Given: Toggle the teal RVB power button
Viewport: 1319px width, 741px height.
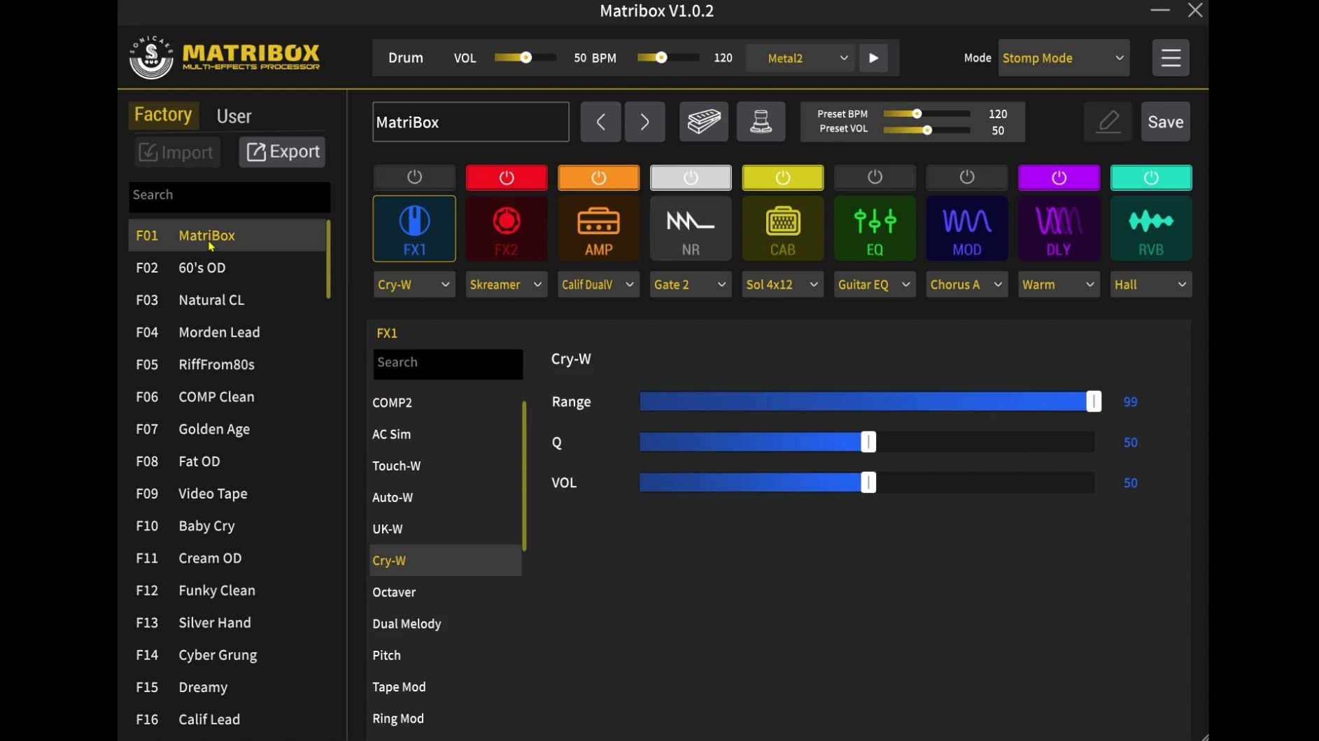Looking at the screenshot, I should point(1151,178).
